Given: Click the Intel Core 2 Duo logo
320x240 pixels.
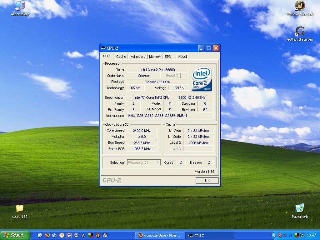Looking at the screenshot, I should coord(202,79).
